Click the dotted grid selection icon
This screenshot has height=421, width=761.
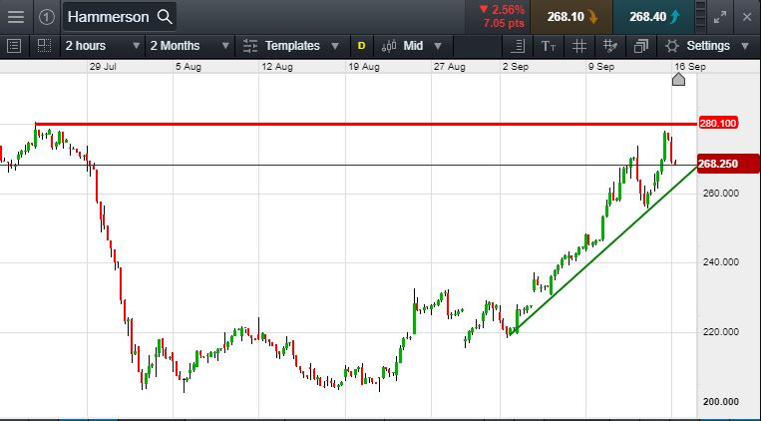click(44, 46)
